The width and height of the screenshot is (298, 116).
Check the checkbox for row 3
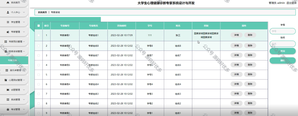39,55
